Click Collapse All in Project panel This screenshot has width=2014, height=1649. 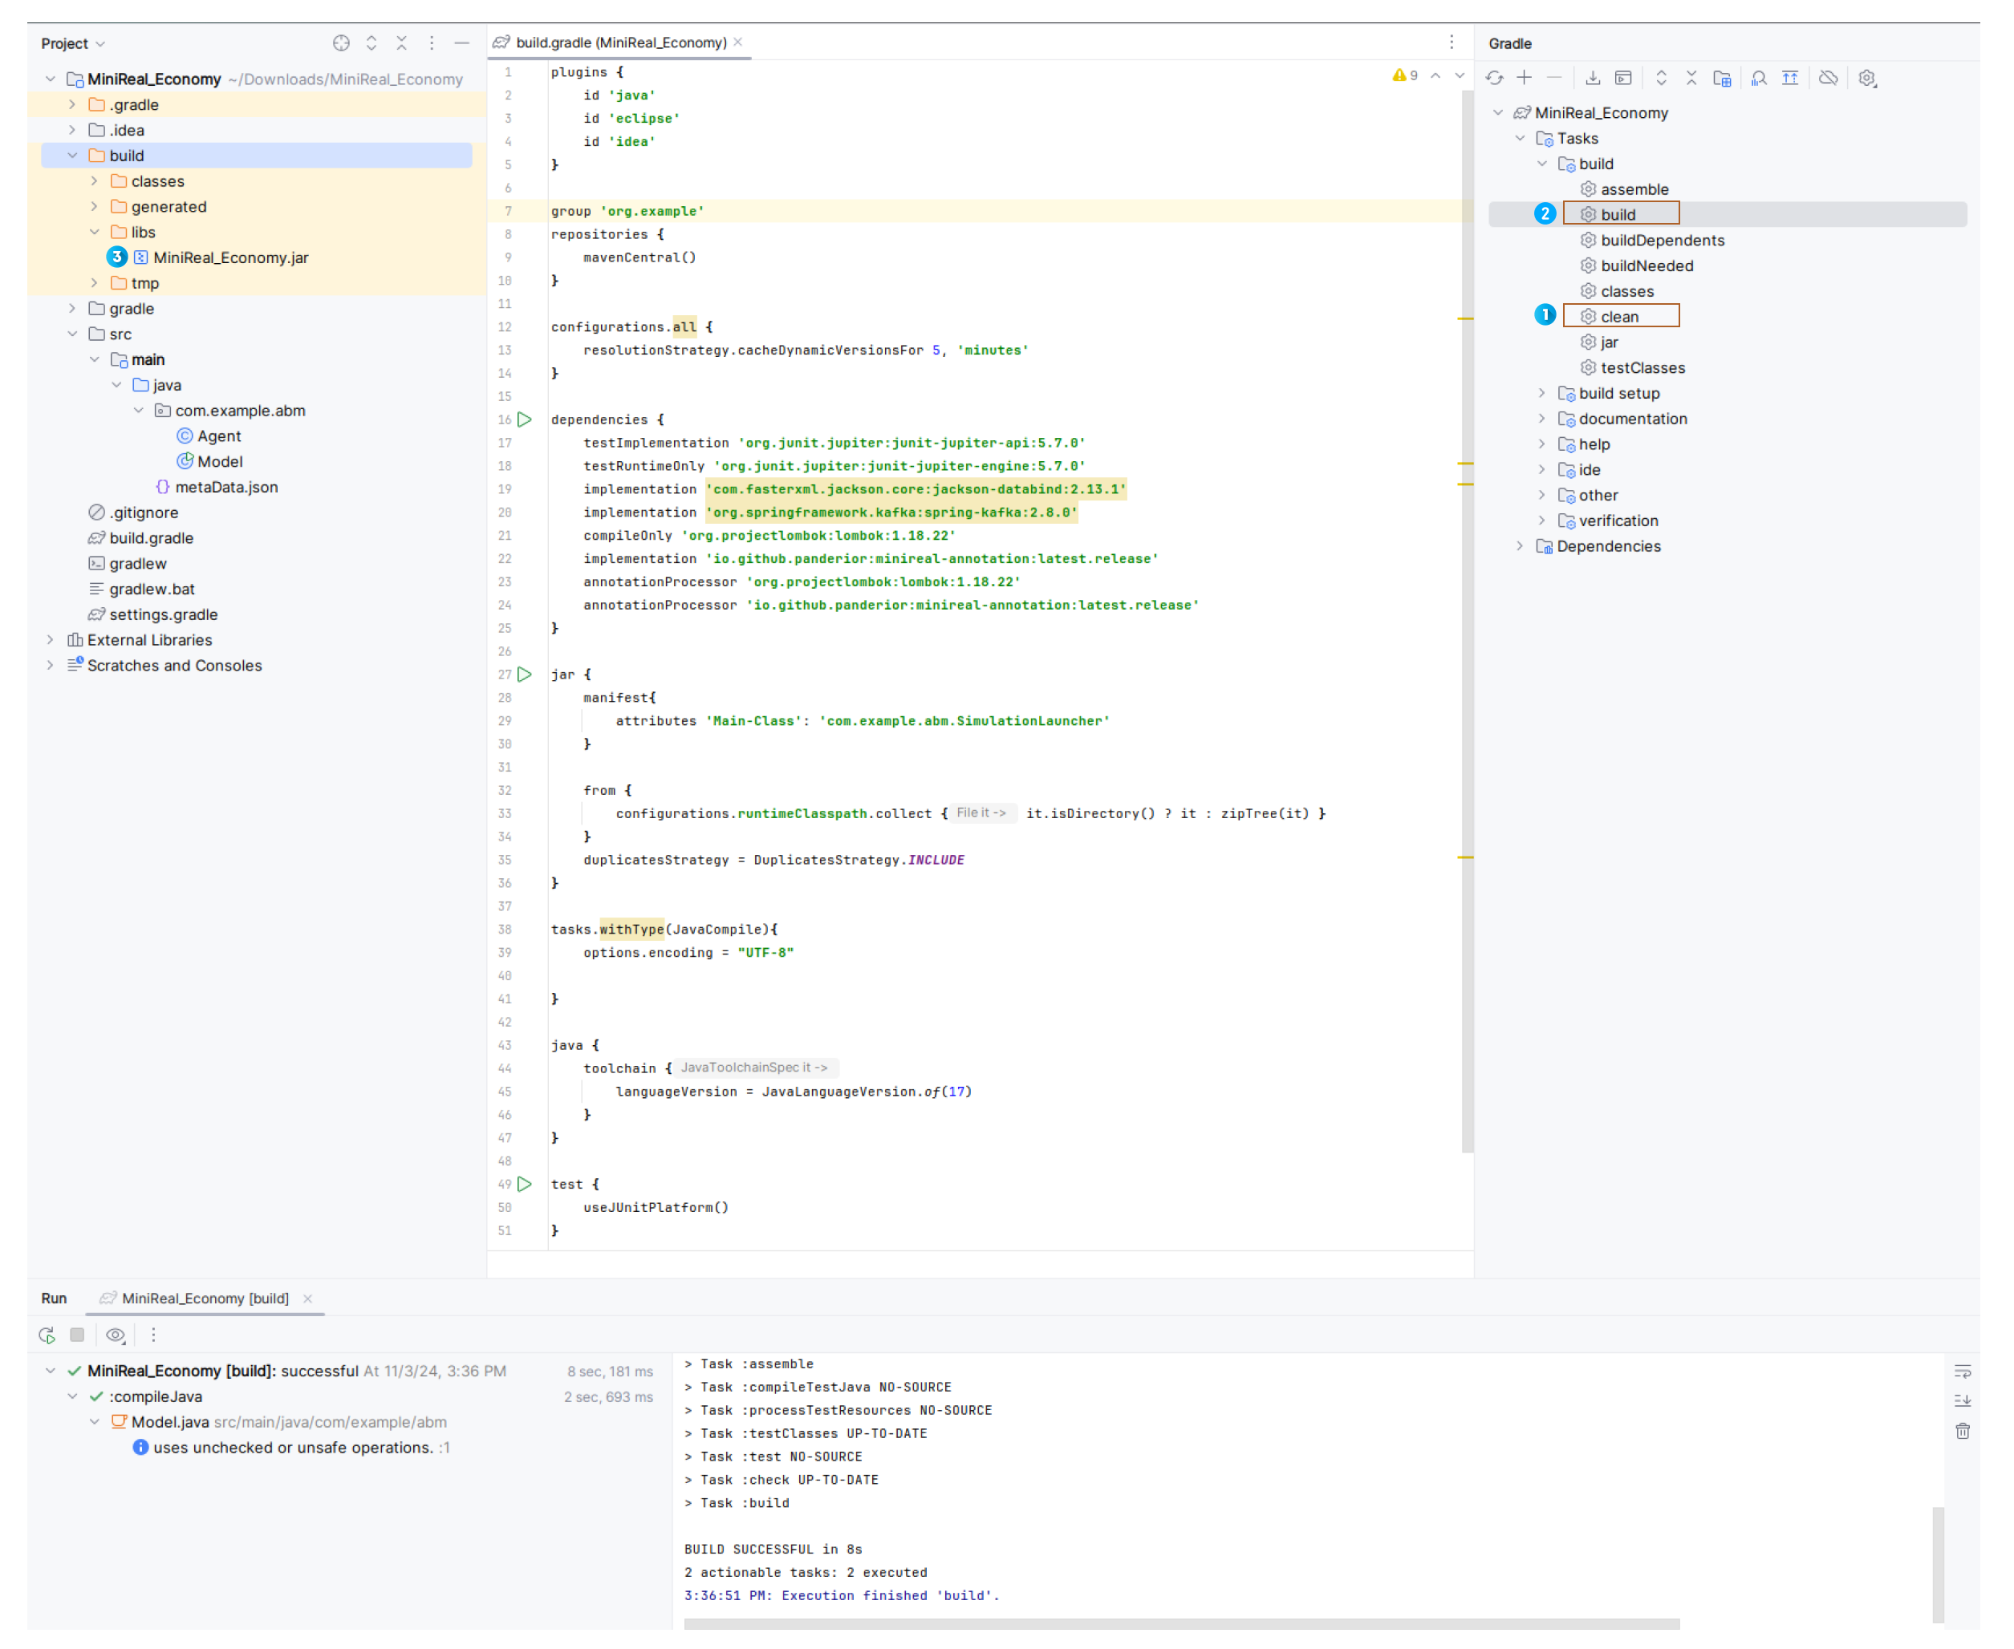tap(401, 43)
